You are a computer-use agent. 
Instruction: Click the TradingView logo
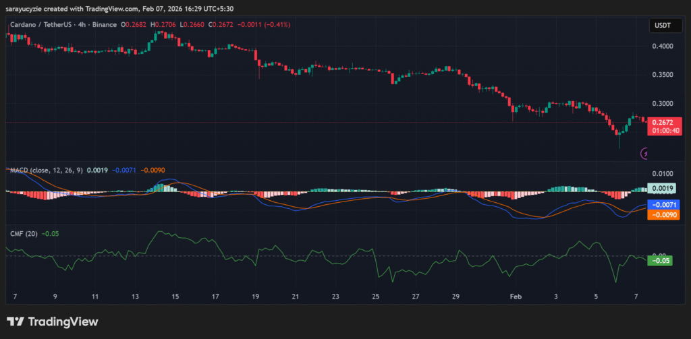pyautogui.click(x=53, y=322)
